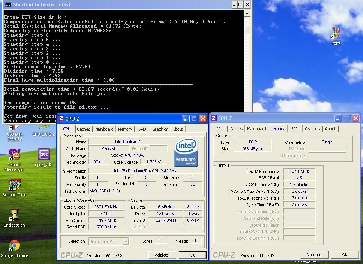Viewport: 363px width, 264px height.
Task: Click the Z icon in left CPU-Z title bar
Action: click(61, 118)
